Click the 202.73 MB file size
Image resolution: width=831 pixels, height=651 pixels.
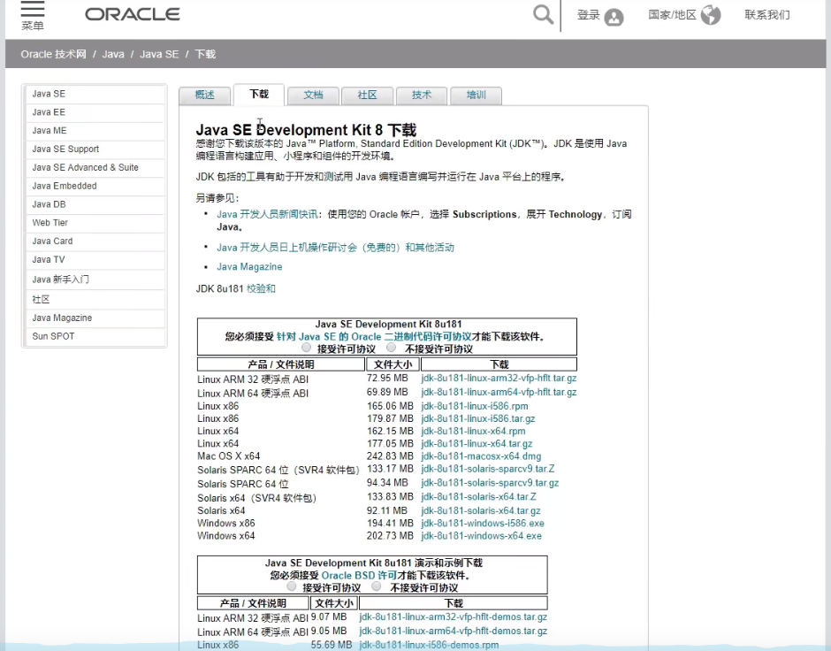tap(390, 536)
